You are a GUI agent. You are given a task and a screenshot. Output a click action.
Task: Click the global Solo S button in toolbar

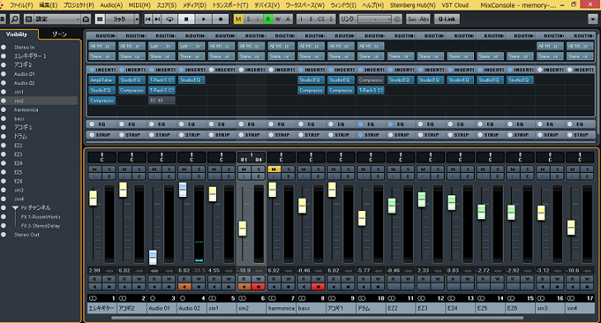coord(248,19)
